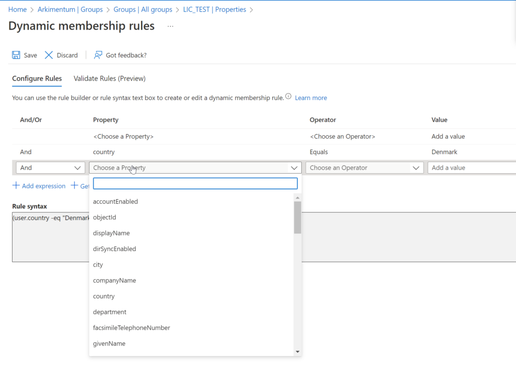Open the Learn more link
The image size is (516, 368).
(x=310, y=98)
